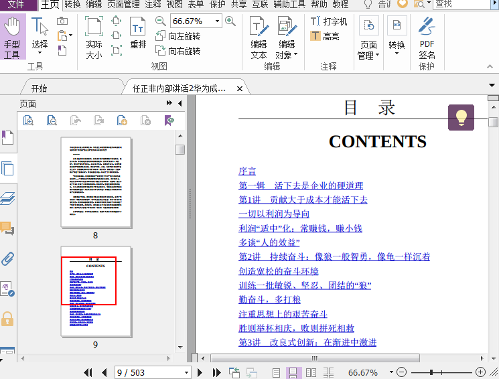Screen dimensions: 499x379
Task: Open link 第一辑 活下去是企业的硬道理
Action: pyautogui.click(x=301, y=185)
